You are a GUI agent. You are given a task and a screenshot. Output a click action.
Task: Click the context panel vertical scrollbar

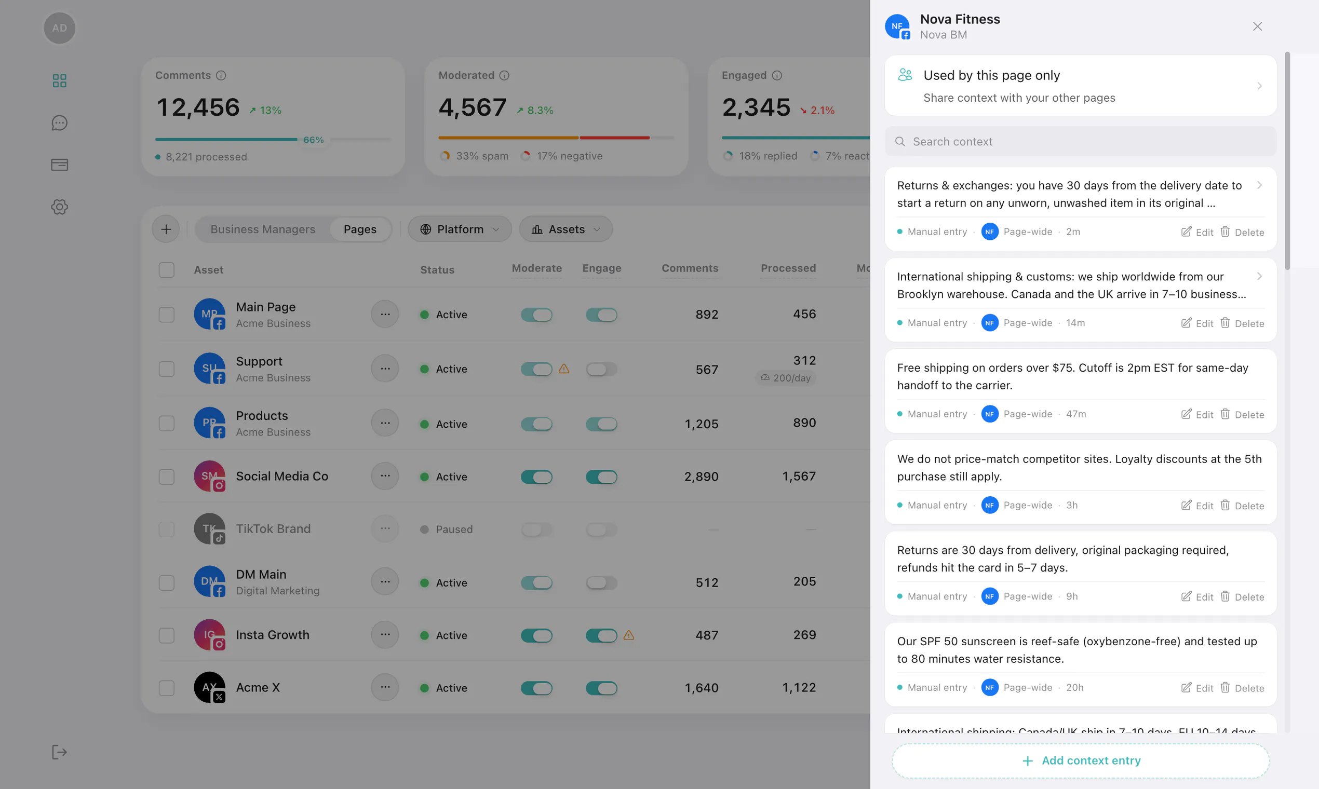tap(1288, 160)
